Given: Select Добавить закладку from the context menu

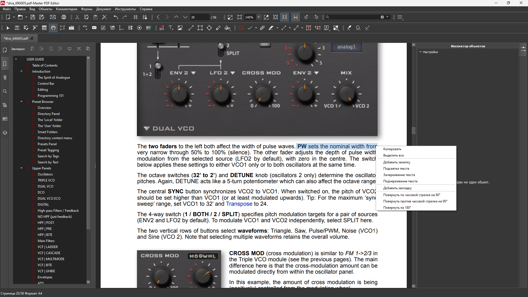Looking at the screenshot, I should [x=397, y=188].
